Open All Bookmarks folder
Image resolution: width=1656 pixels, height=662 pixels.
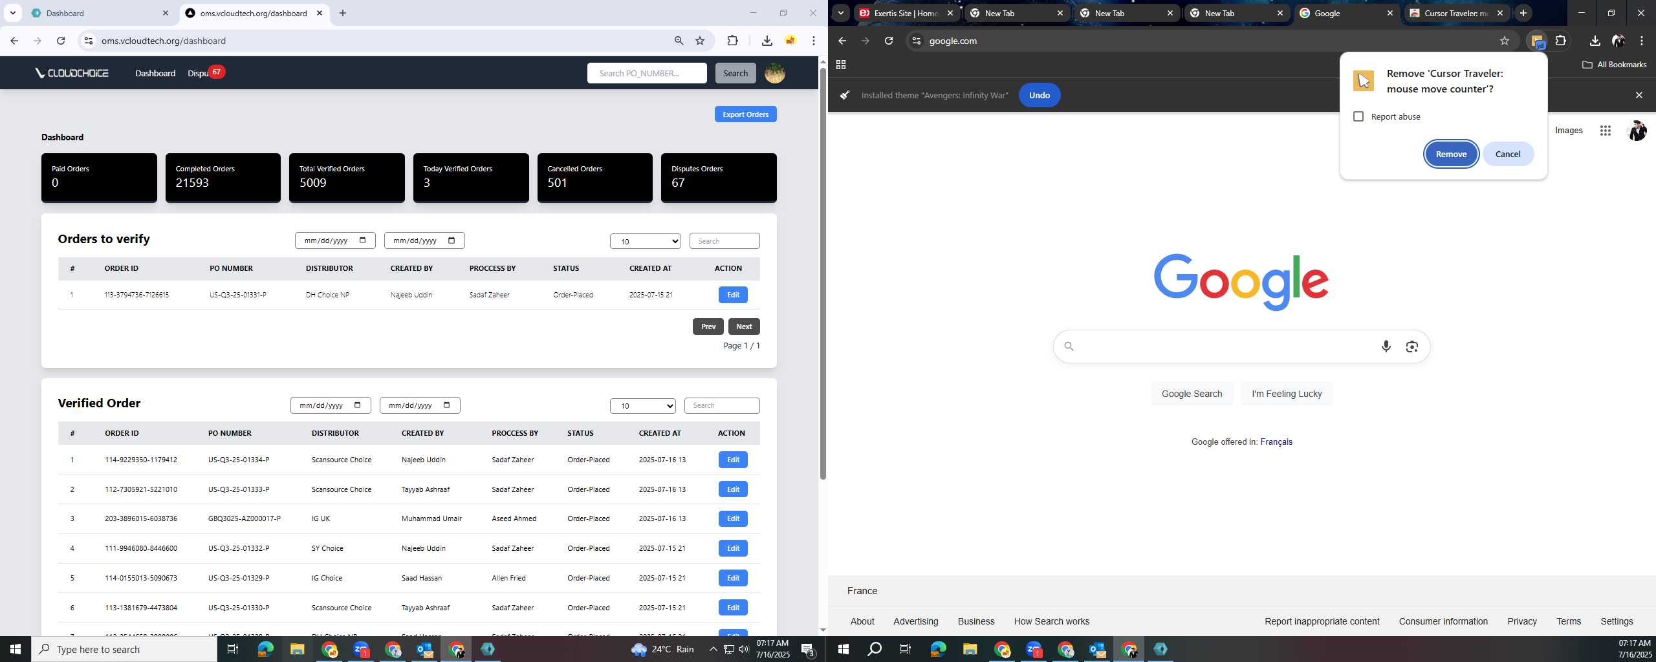click(x=1614, y=65)
